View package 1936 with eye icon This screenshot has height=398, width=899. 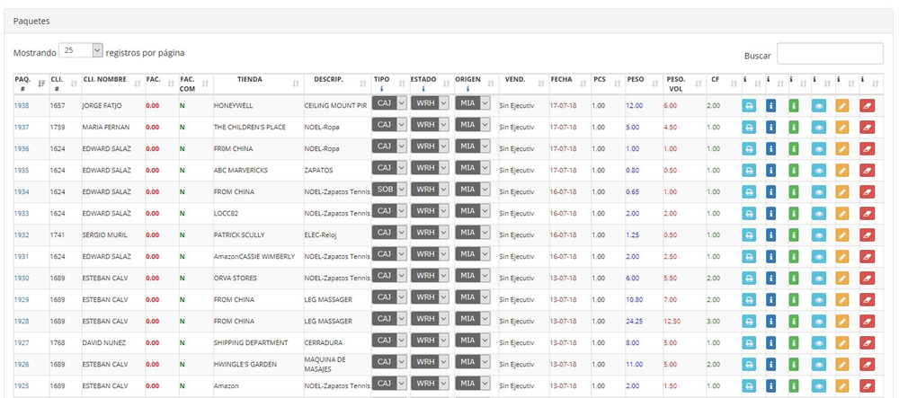click(819, 149)
